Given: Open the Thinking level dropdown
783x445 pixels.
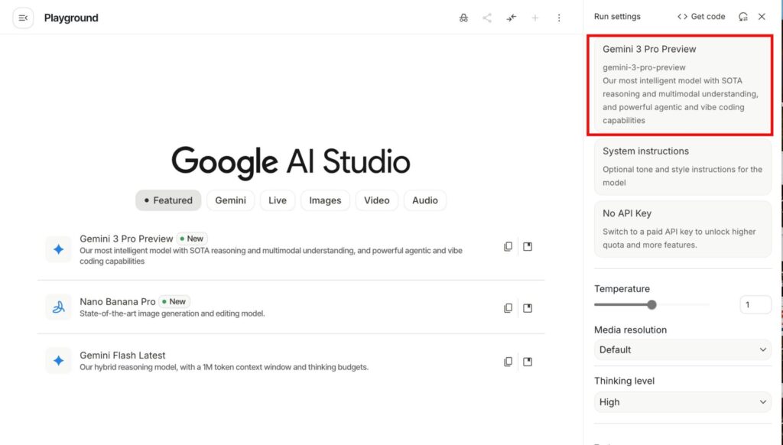Looking at the screenshot, I should point(681,401).
